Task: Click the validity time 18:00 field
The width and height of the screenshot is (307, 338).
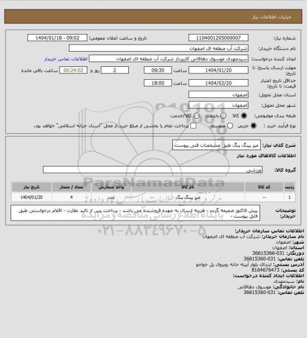Action: point(158,83)
